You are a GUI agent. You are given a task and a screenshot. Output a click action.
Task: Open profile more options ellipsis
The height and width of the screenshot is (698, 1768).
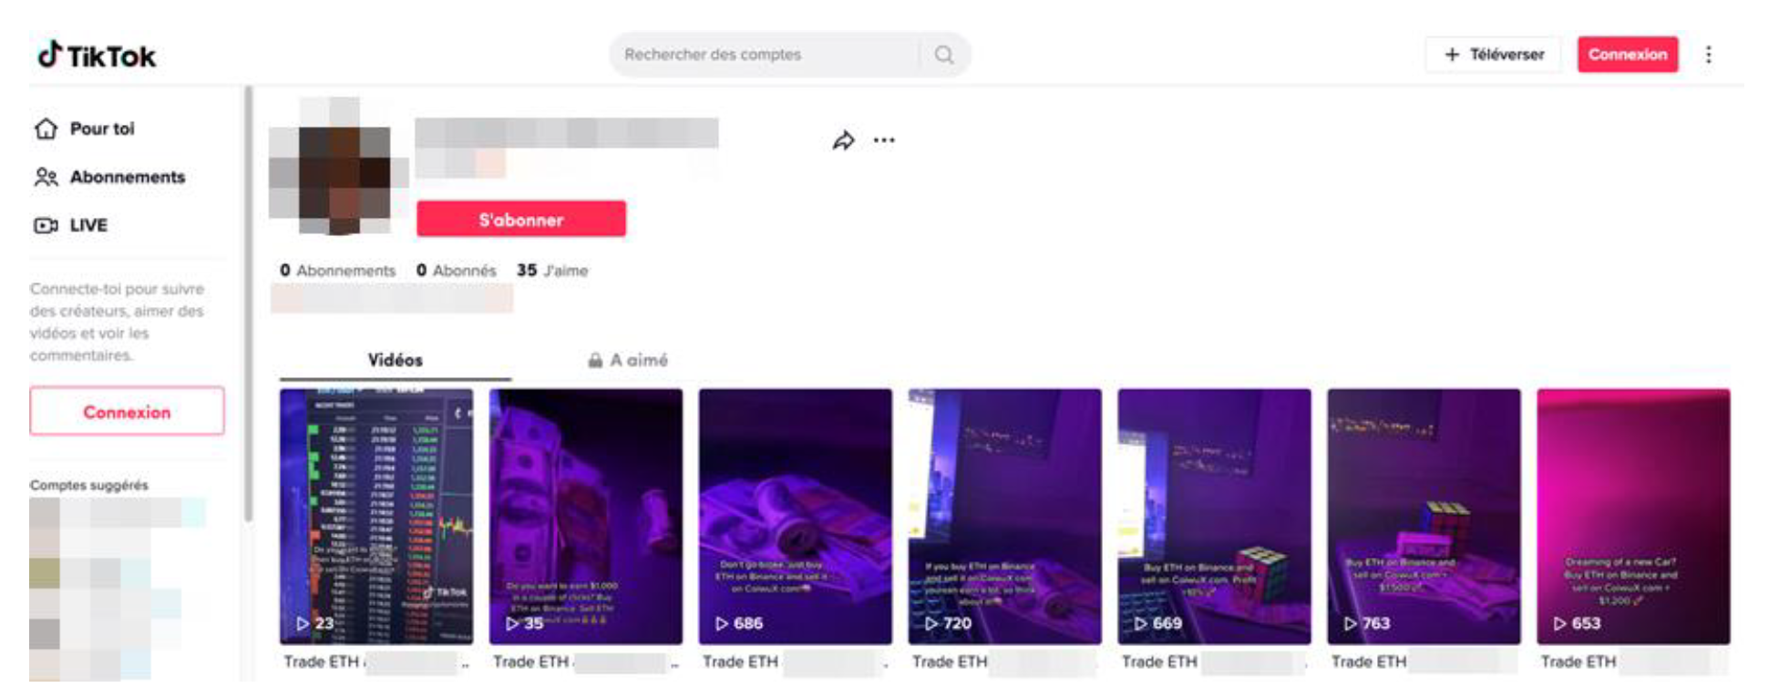click(884, 140)
